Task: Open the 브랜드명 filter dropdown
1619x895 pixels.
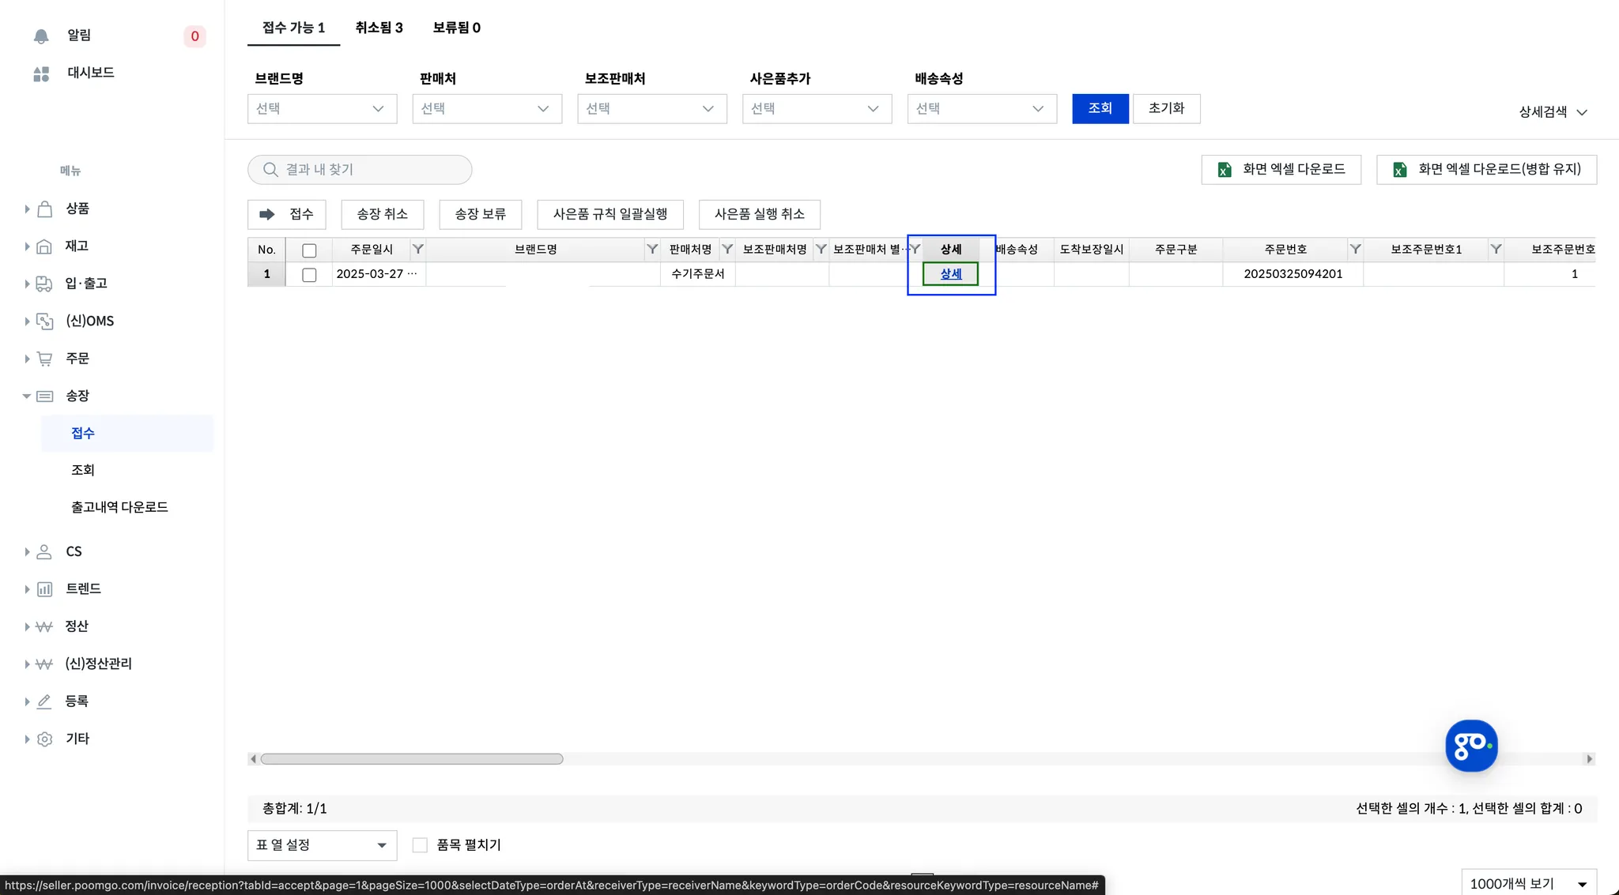Action: (322, 109)
